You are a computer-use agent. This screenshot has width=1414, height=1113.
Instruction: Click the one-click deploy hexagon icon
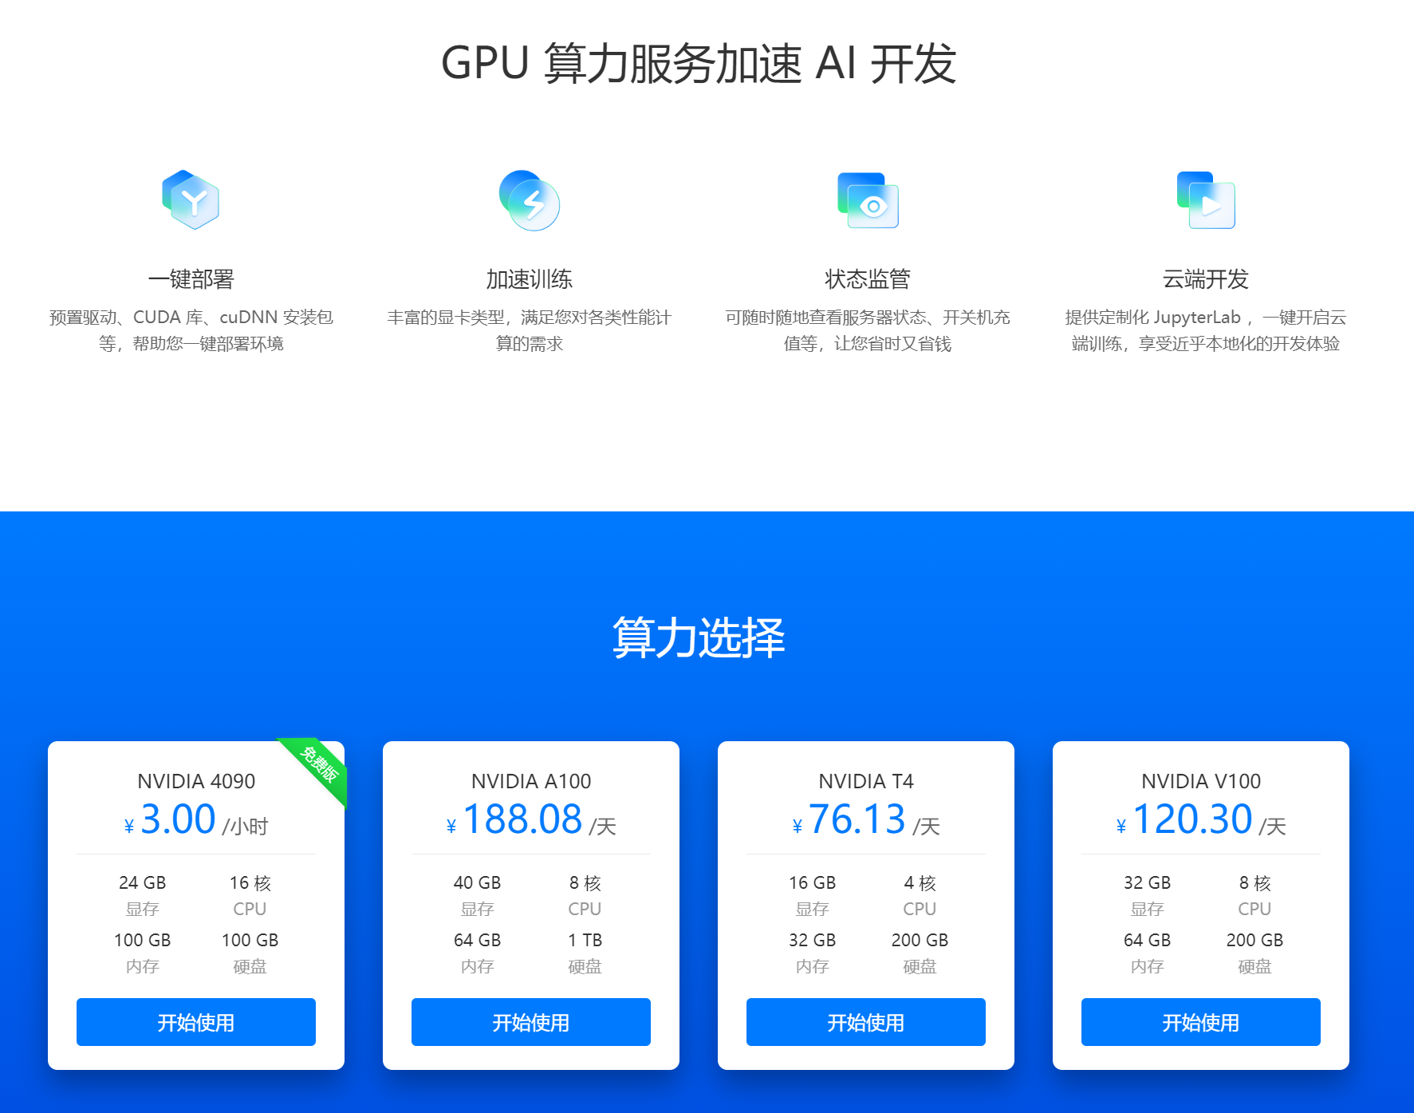click(191, 200)
